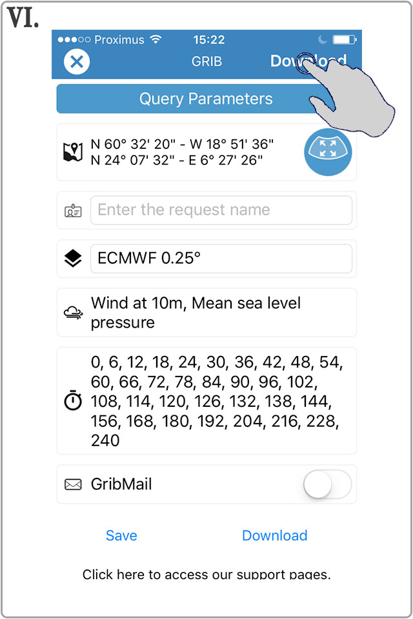This screenshot has width=413, height=619.
Task: Open the forecast time steps selector
Action: 206,400
